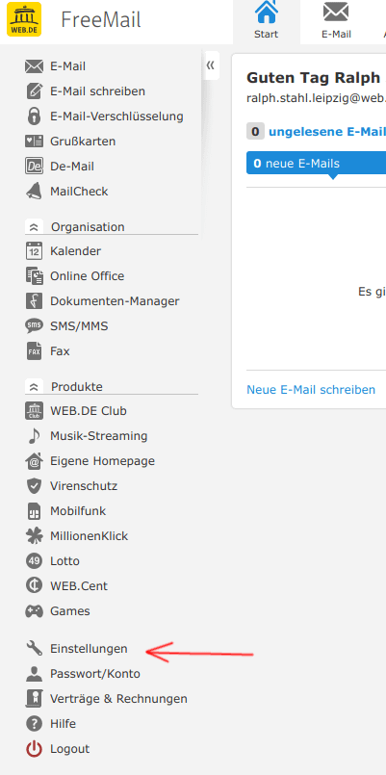Visit WEB.DE Club
The image size is (386, 775).
[89, 411]
